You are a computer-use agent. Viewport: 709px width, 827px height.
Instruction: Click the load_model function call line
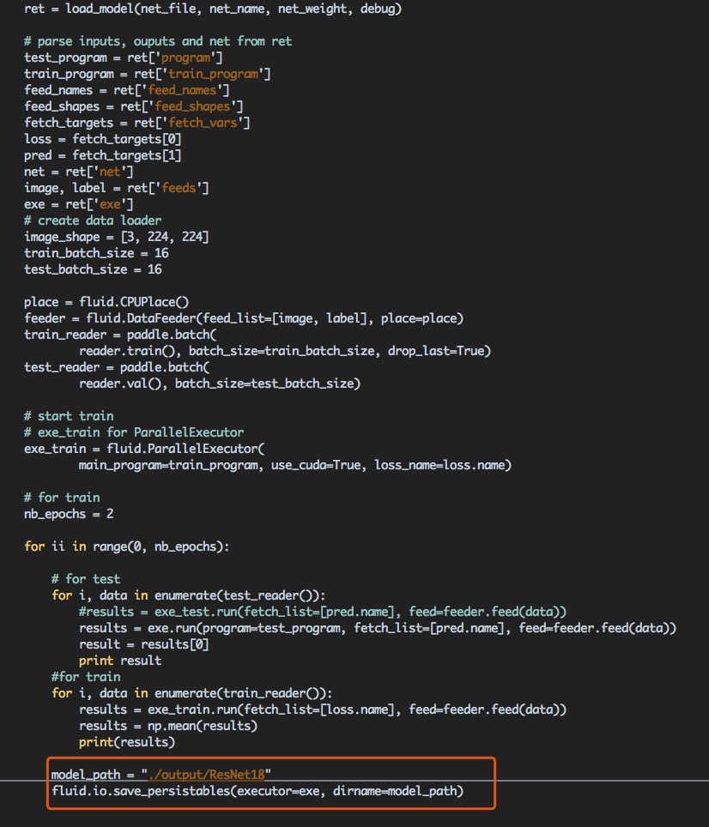213,9
